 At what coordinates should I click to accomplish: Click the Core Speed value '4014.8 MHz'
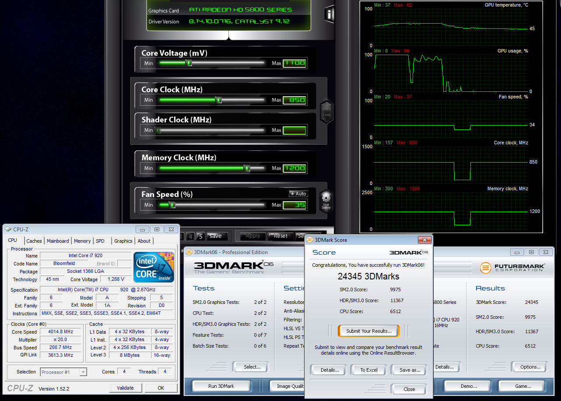point(60,332)
